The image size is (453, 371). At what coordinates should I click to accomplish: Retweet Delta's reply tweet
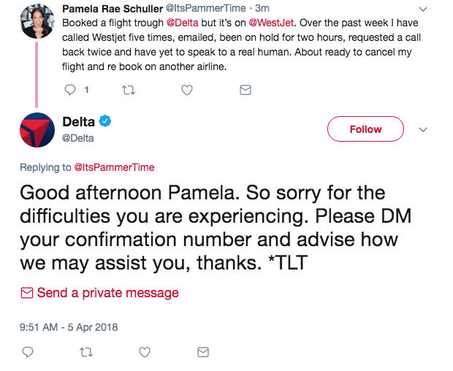pos(85,352)
